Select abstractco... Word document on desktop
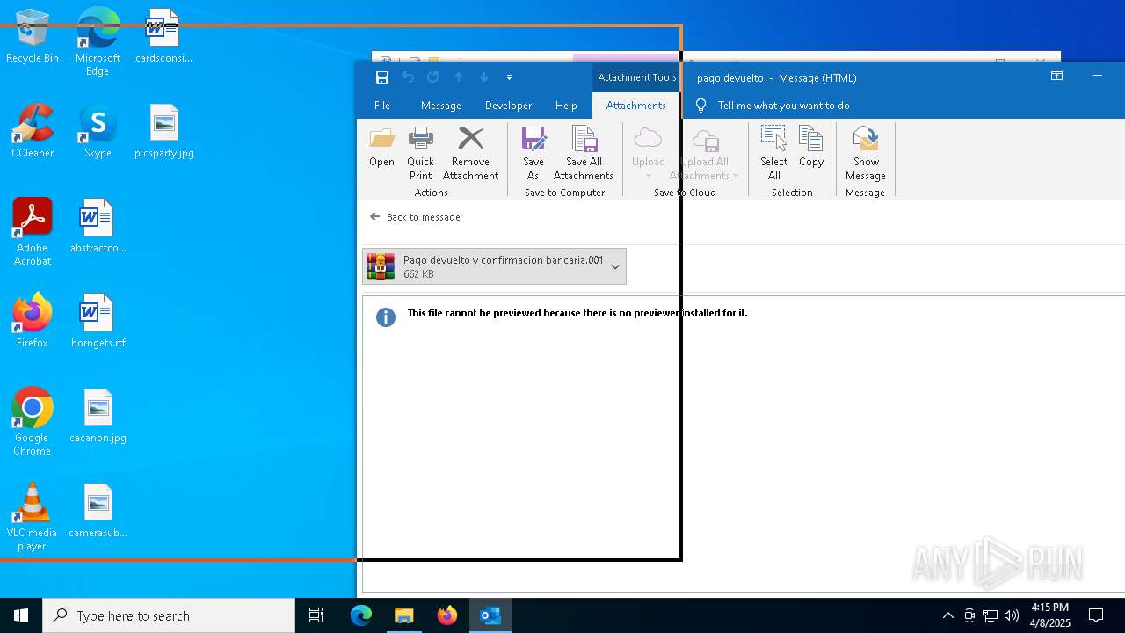 [98, 227]
